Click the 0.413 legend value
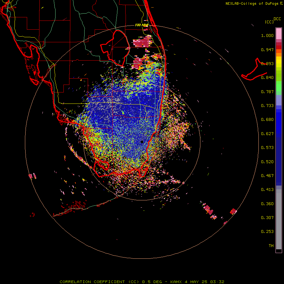The image size is (284, 284). 267,190
